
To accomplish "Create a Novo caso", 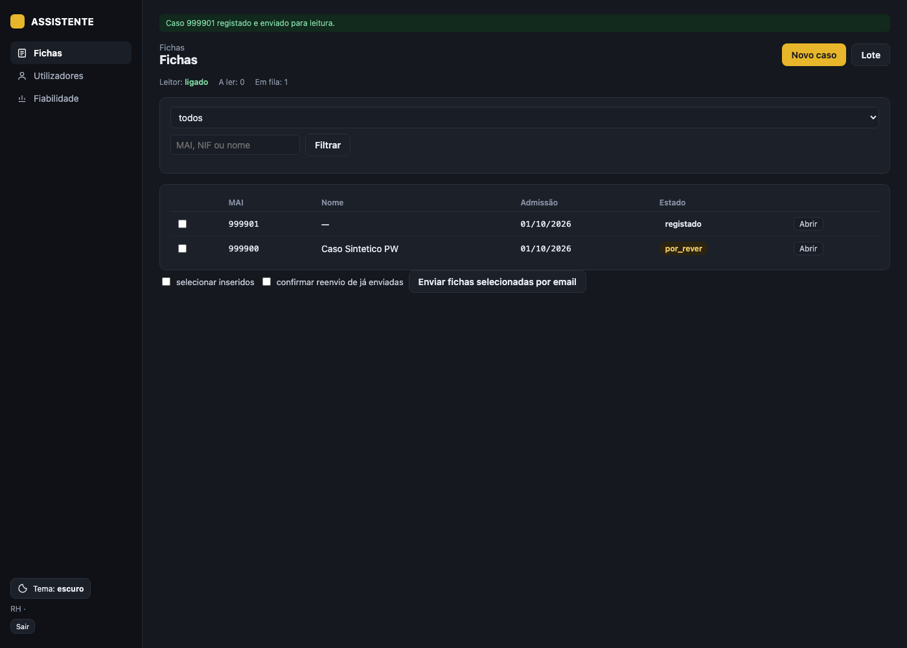I will (814, 55).
